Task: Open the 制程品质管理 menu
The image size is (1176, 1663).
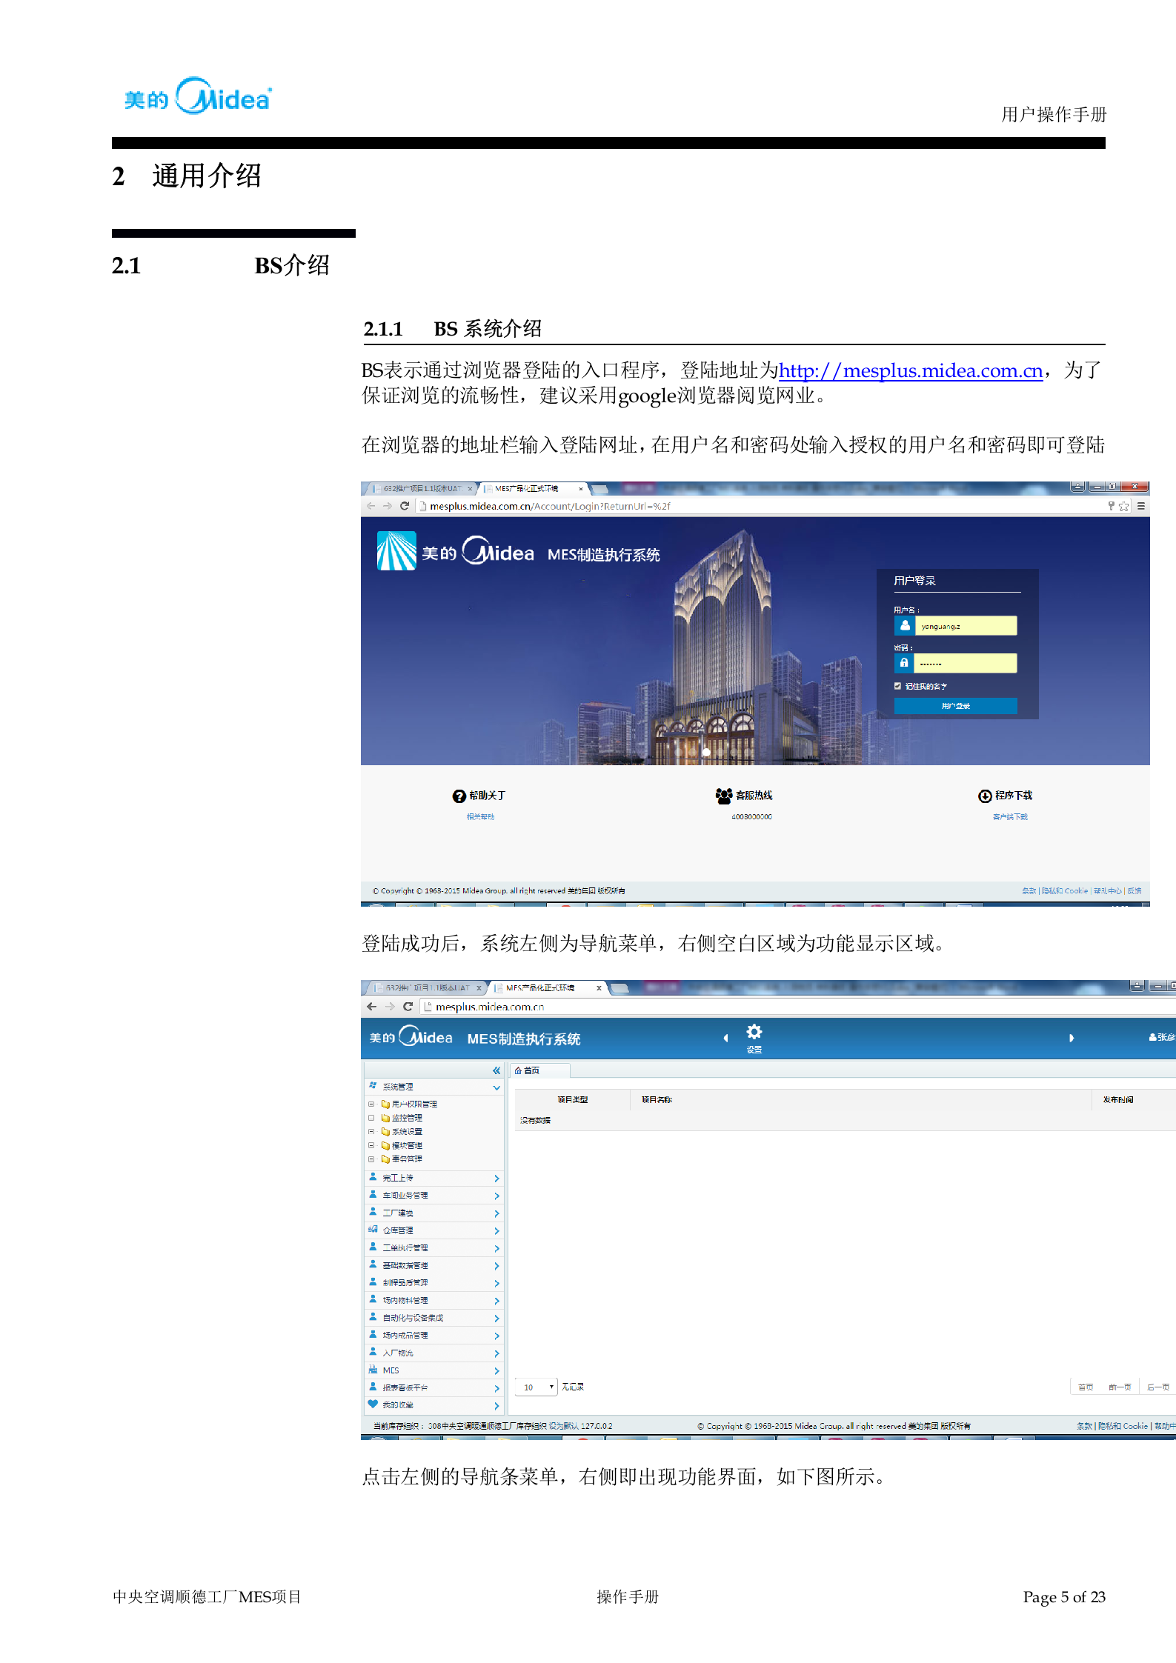Action: coord(433,1283)
